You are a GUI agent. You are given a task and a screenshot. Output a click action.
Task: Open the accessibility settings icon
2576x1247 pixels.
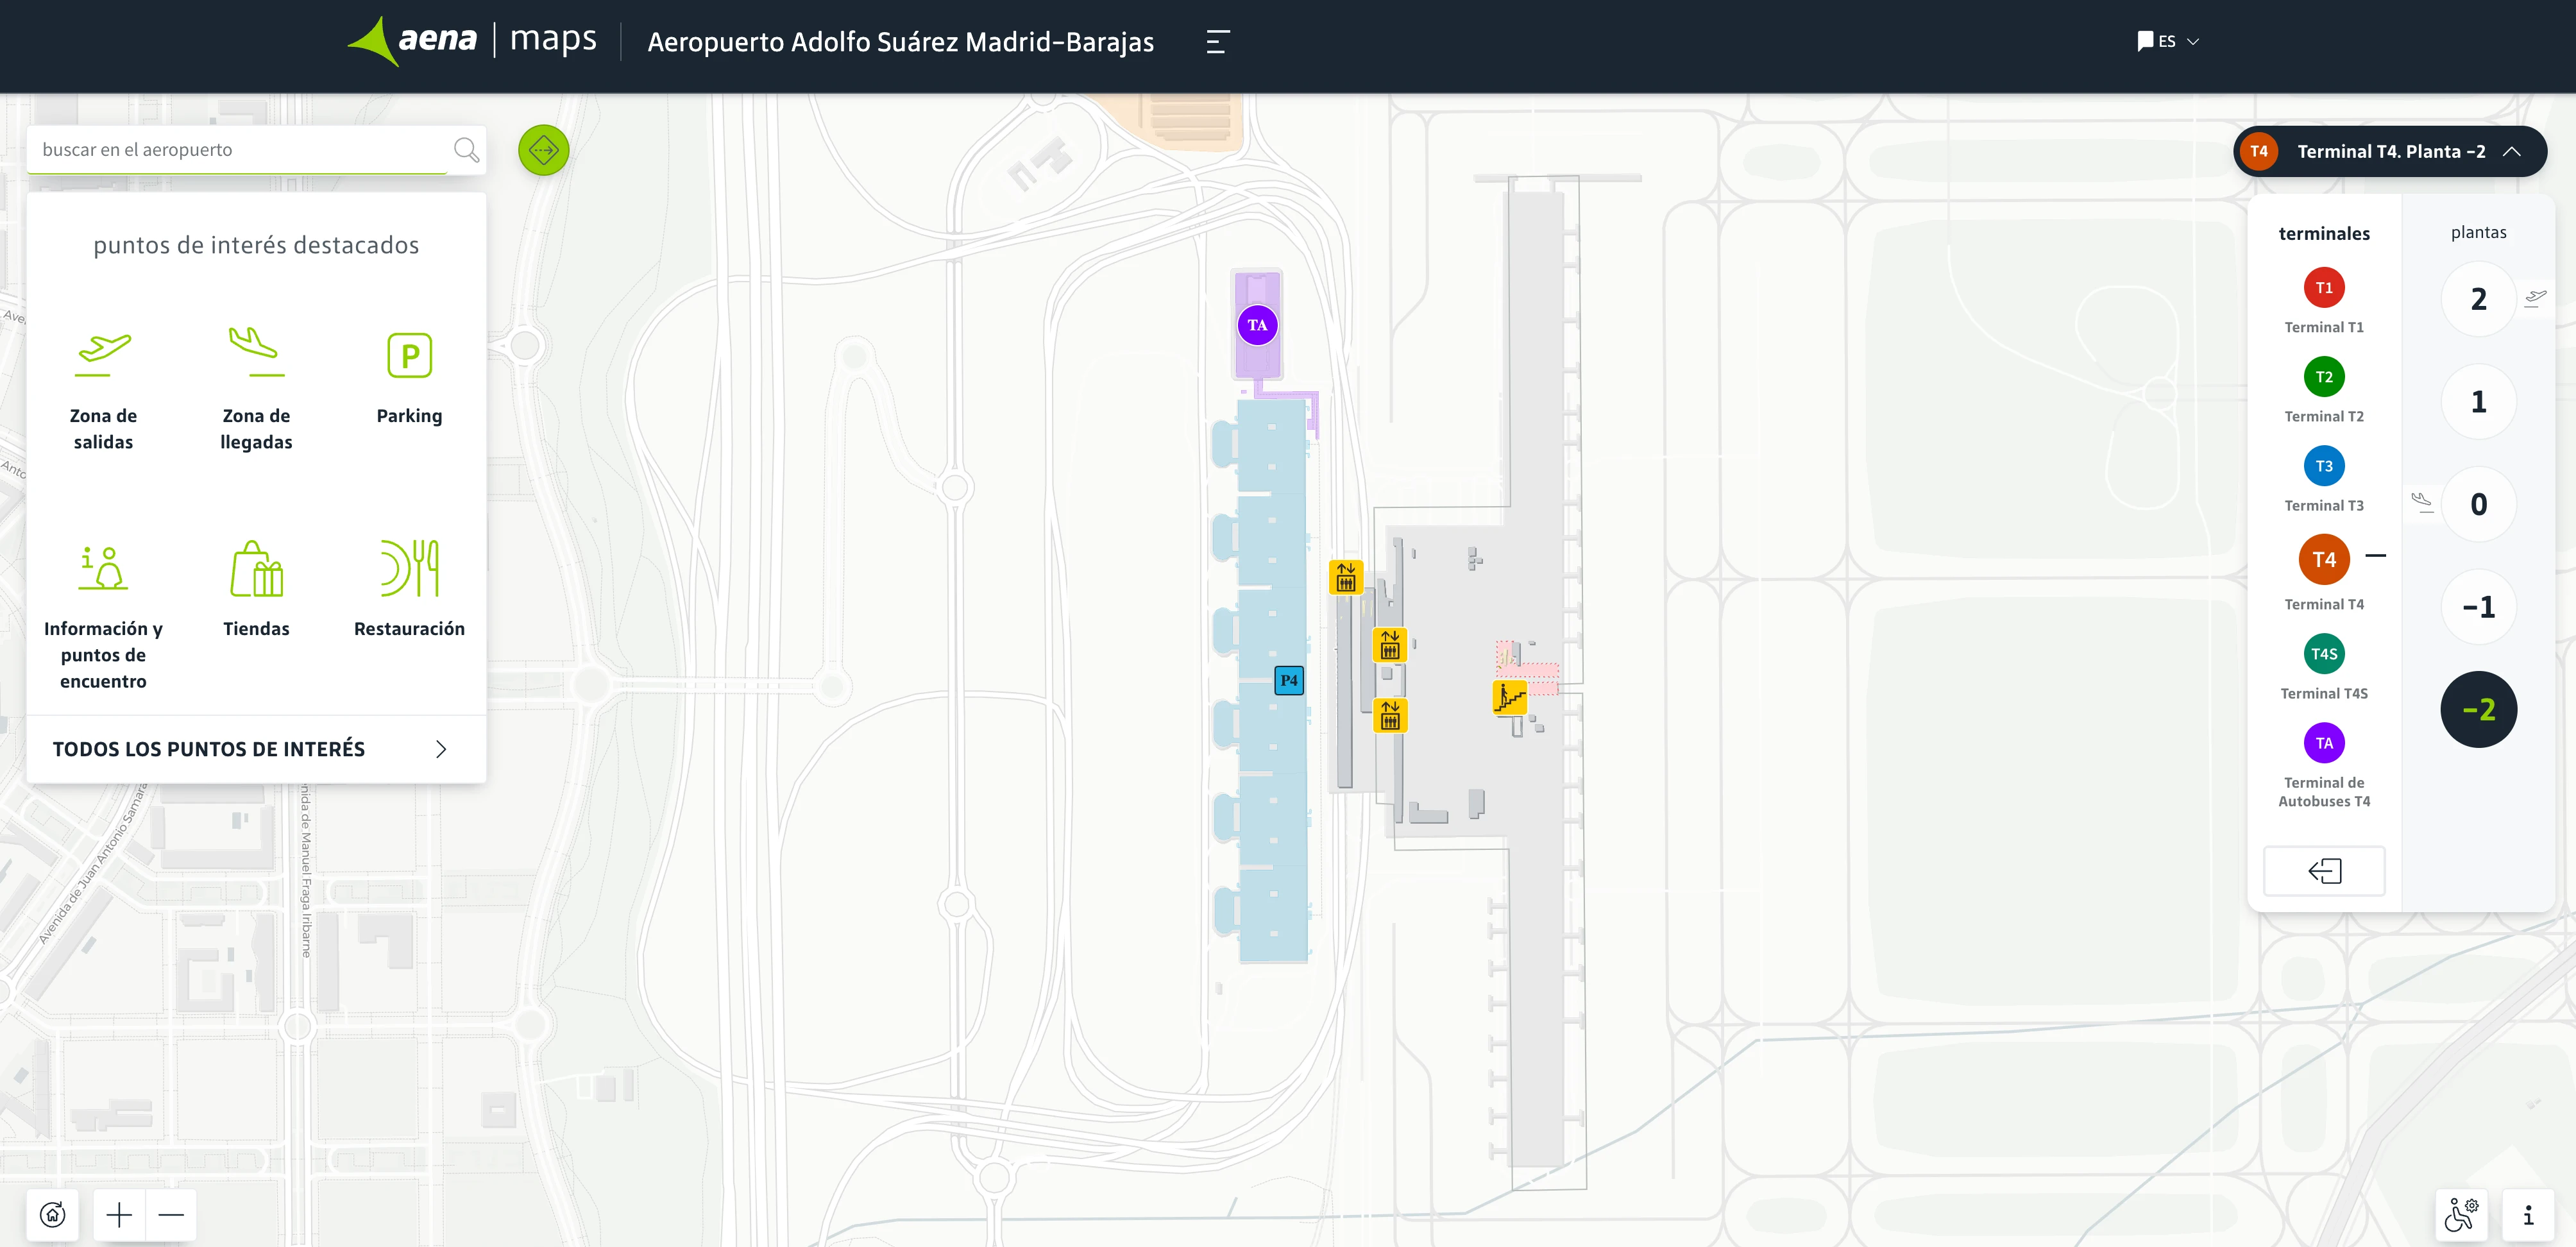[2461, 1215]
